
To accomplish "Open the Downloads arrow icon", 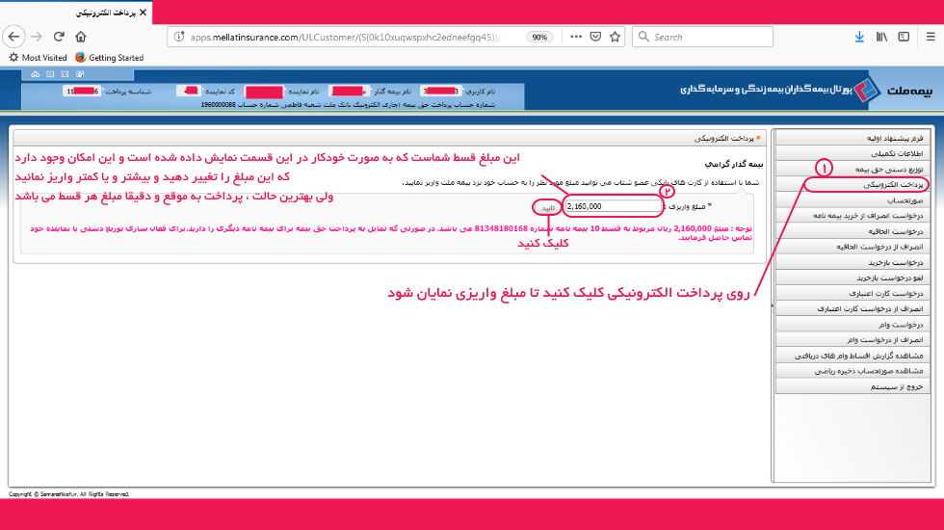I will click(859, 37).
